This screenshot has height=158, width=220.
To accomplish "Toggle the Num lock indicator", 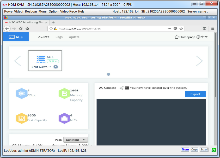I will pyautogui.click(x=185, y=150).
